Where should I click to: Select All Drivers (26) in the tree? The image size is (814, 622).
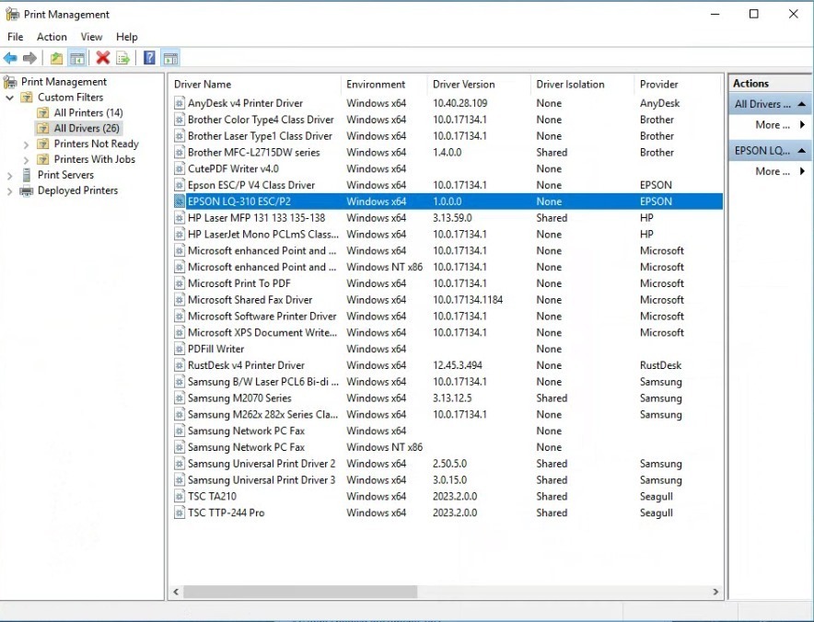pos(87,128)
